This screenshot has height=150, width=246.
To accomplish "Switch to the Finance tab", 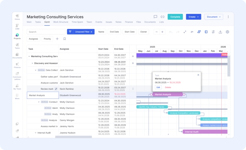I will [129, 22].
